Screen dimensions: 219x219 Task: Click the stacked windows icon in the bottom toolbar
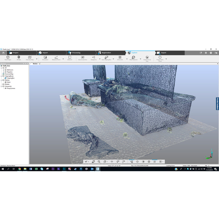click(93, 162)
